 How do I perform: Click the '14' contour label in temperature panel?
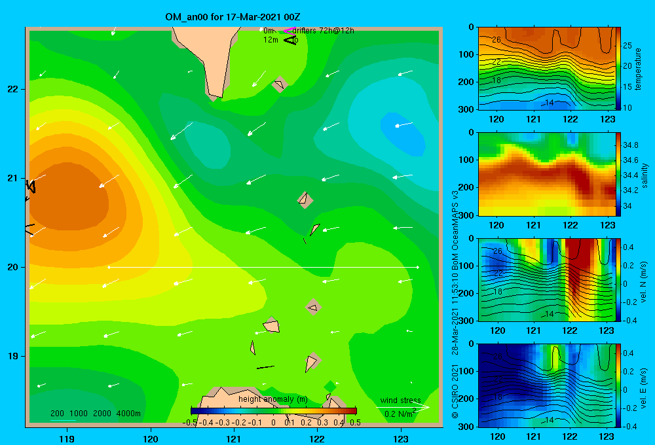pyautogui.click(x=549, y=103)
